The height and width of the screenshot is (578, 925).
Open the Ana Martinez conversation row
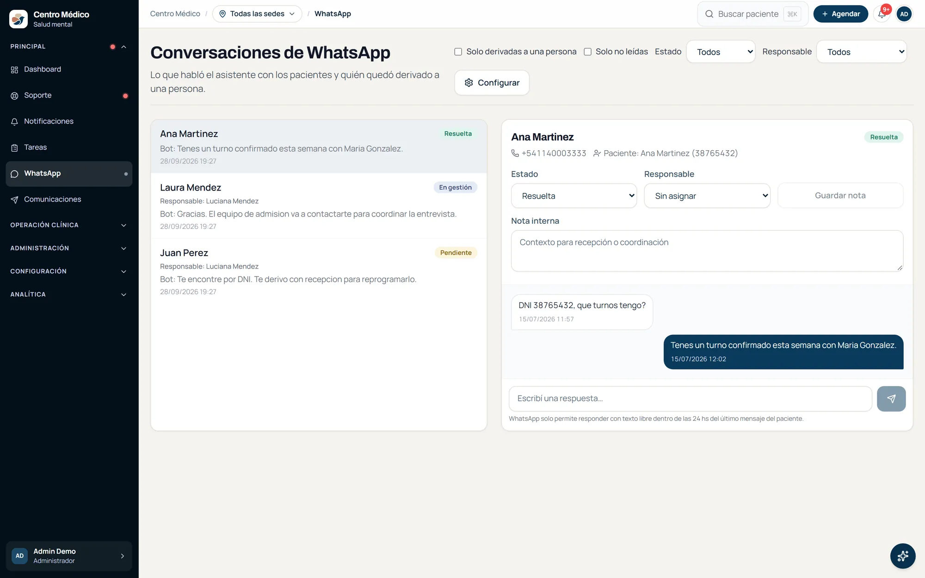pyautogui.click(x=319, y=147)
